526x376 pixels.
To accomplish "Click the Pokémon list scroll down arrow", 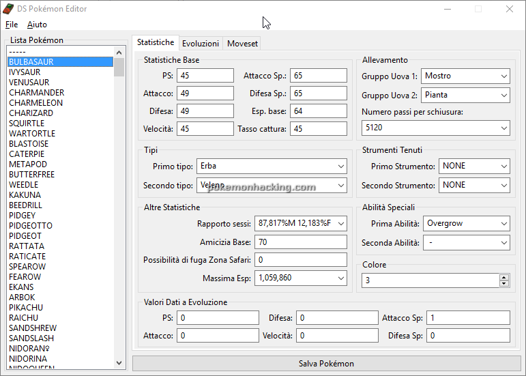I will tap(119, 363).
